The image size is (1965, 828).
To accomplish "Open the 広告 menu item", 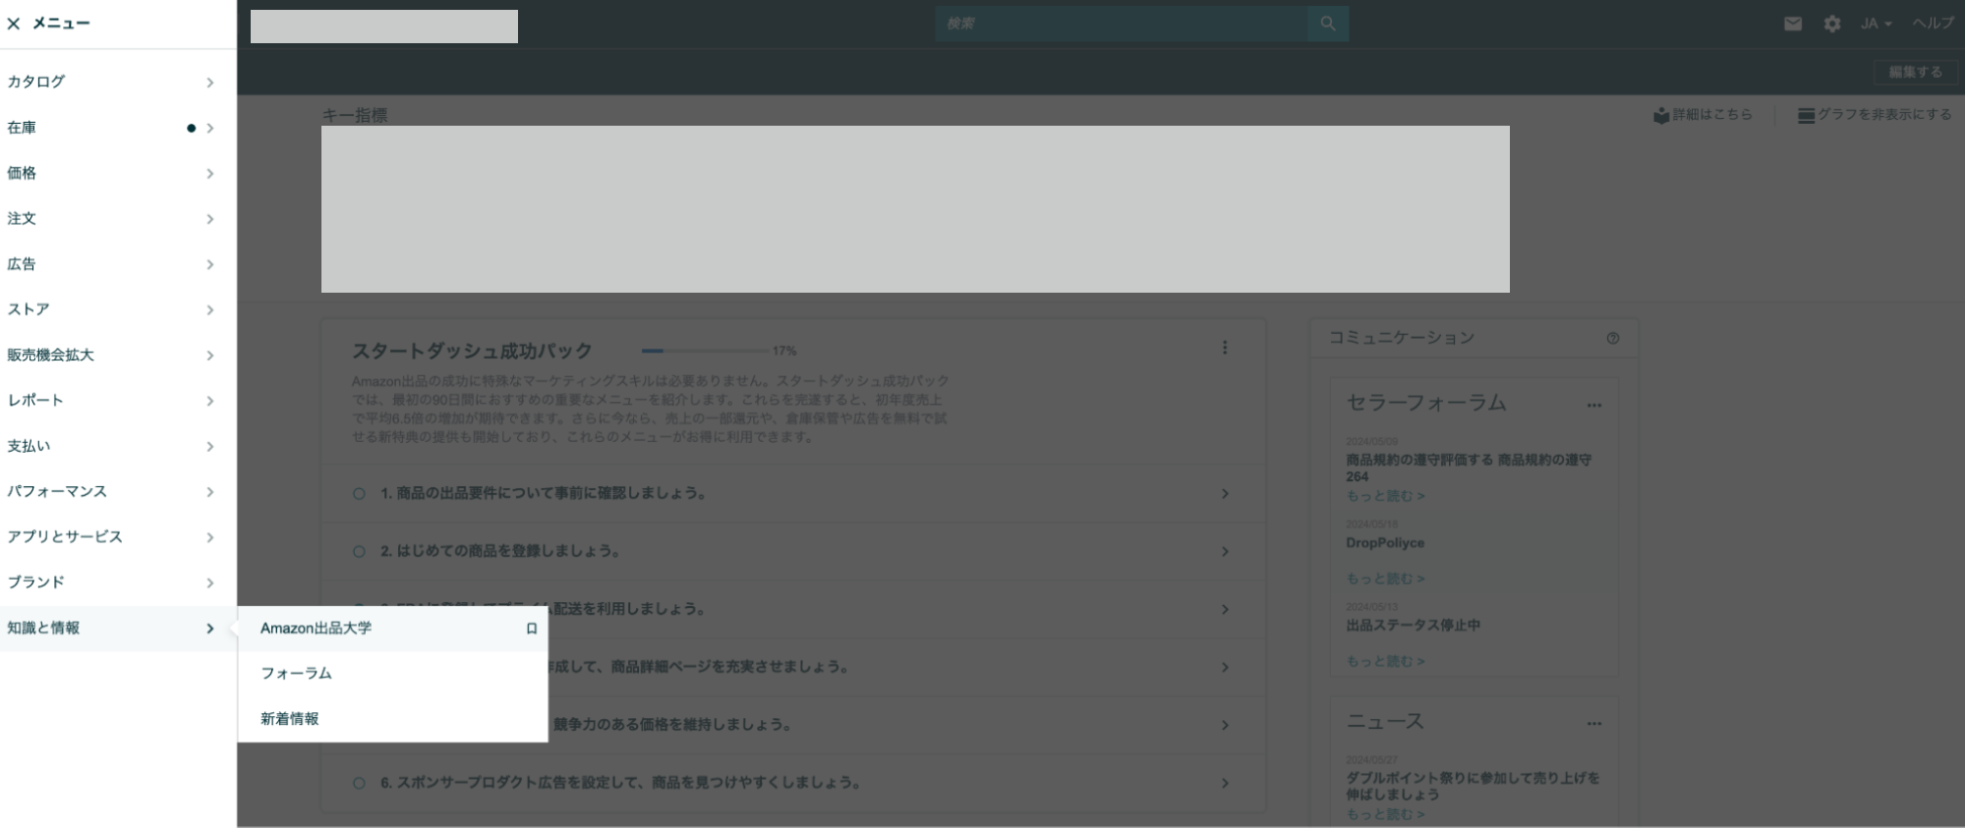I will click(118, 264).
